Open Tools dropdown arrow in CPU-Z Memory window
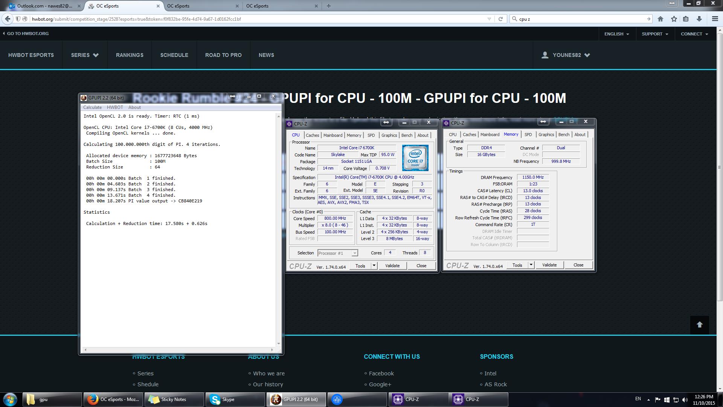This screenshot has height=407, width=723. pos(531,265)
